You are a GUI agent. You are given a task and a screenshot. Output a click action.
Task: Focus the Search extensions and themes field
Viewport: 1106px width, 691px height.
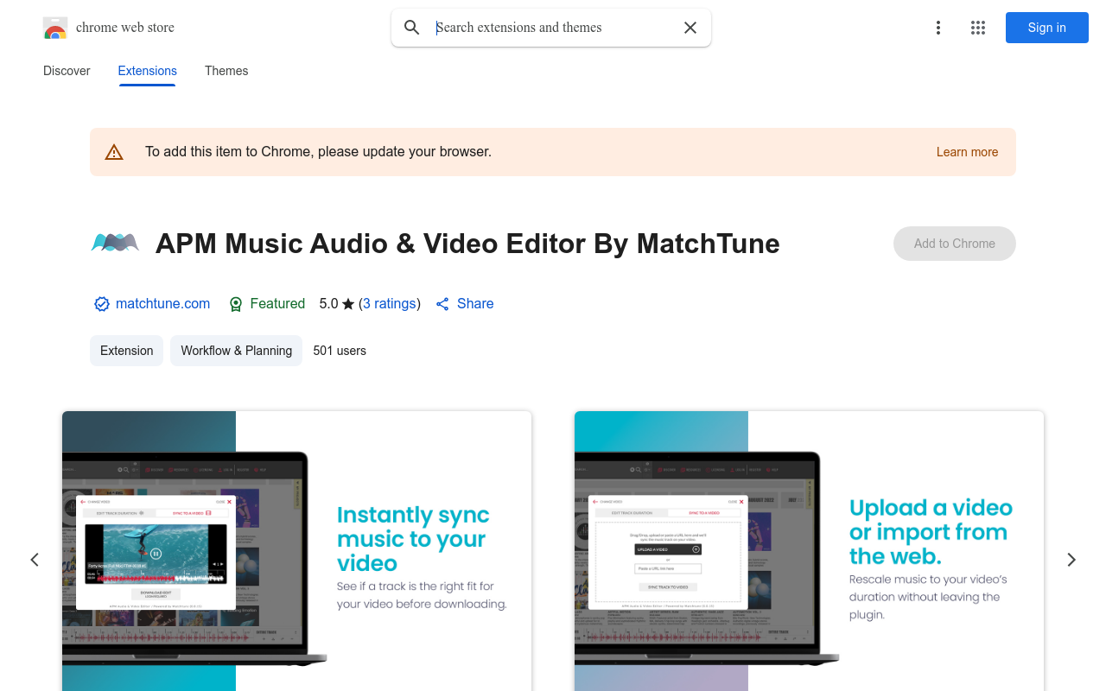553,28
